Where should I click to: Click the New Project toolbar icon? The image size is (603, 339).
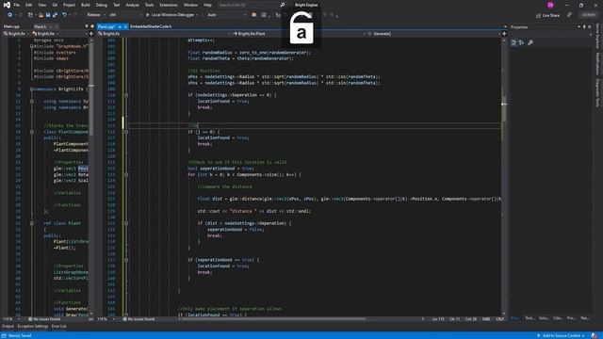tap(30, 15)
